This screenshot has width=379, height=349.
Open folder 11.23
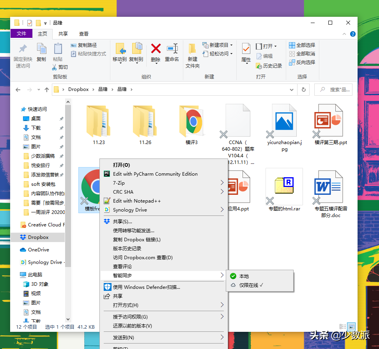(99, 125)
